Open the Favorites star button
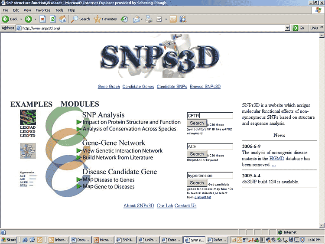Screen dimensions: 325x244 (x=105, y=19)
